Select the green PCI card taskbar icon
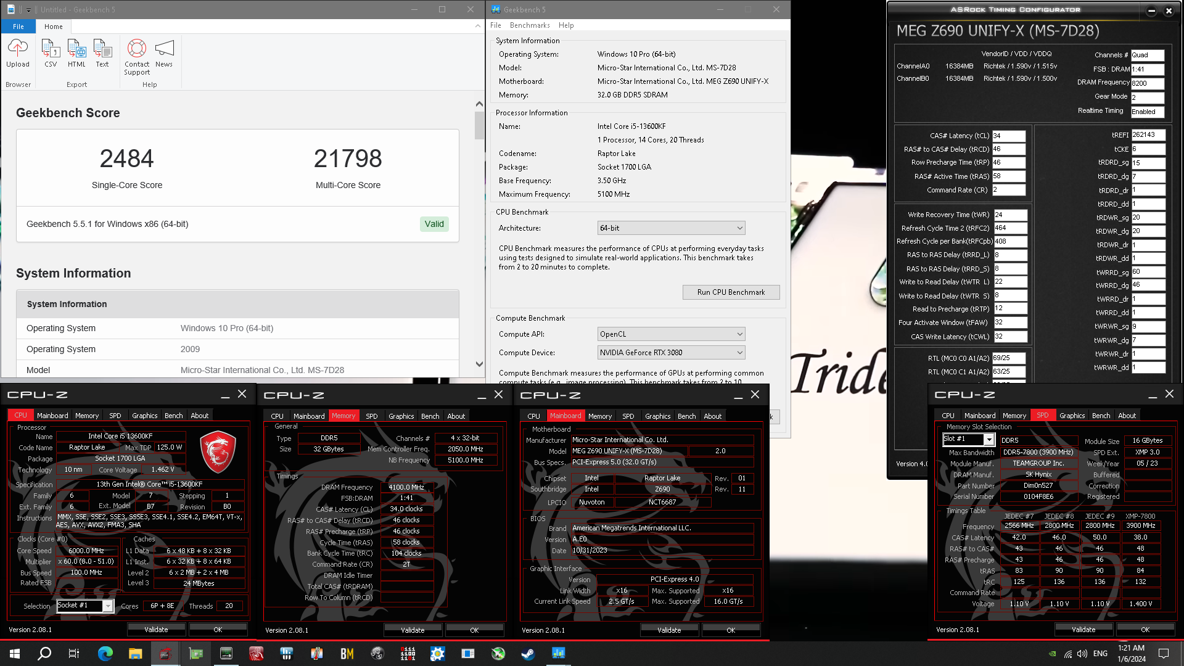Screen dimensions: 1184x666 196,654
